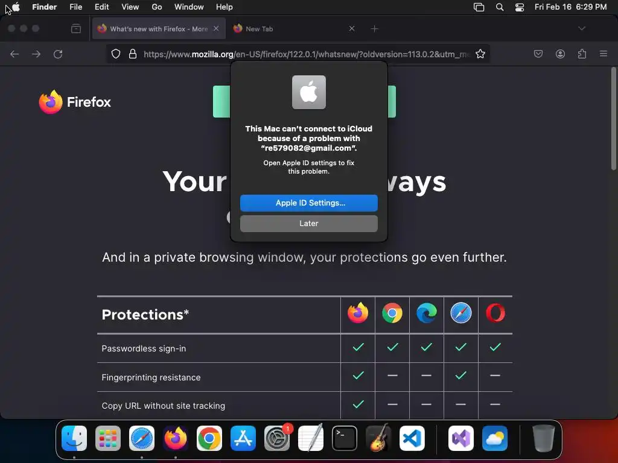Expand the list all tabs chevron
Viewport: 618px width, 463px height.
[582, 28]
